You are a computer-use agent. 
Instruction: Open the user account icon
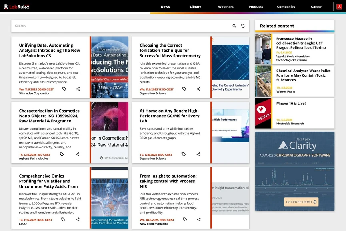(x=339, y=7)
